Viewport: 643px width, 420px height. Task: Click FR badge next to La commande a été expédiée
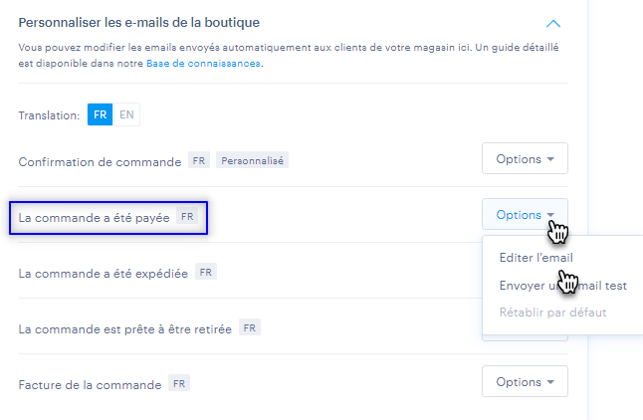click(x=206, y=272)
